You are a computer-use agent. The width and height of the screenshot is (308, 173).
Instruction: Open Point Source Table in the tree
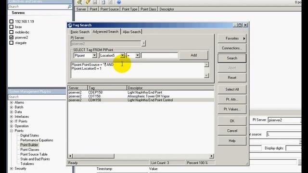click(34, 154)
